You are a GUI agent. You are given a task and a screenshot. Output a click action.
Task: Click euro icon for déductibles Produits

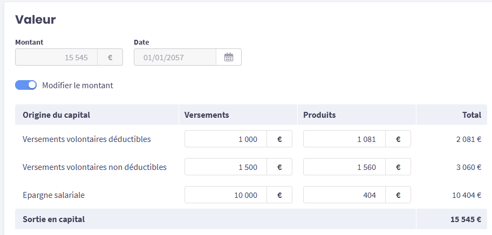click(398, 139)
